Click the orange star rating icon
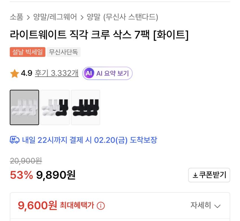240x221 pixels. 14,74
